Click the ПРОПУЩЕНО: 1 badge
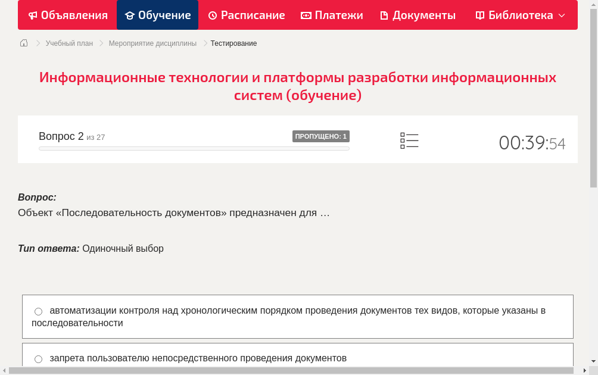This screenshot has height=375, width=598. [x=321, y=136]
